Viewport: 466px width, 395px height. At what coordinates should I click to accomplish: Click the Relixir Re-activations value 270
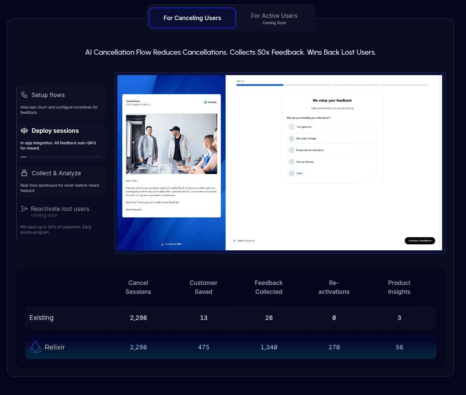(x=334, y=347)
